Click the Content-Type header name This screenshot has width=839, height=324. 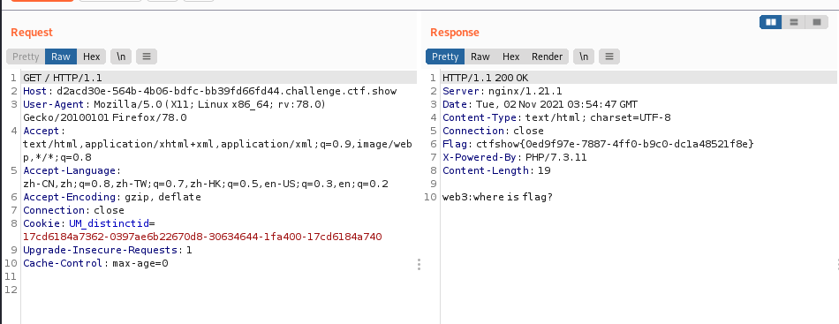point(480,117)
